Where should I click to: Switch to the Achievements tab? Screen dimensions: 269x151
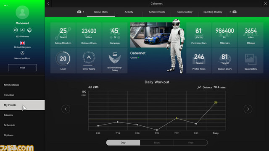tap(157, 12)
